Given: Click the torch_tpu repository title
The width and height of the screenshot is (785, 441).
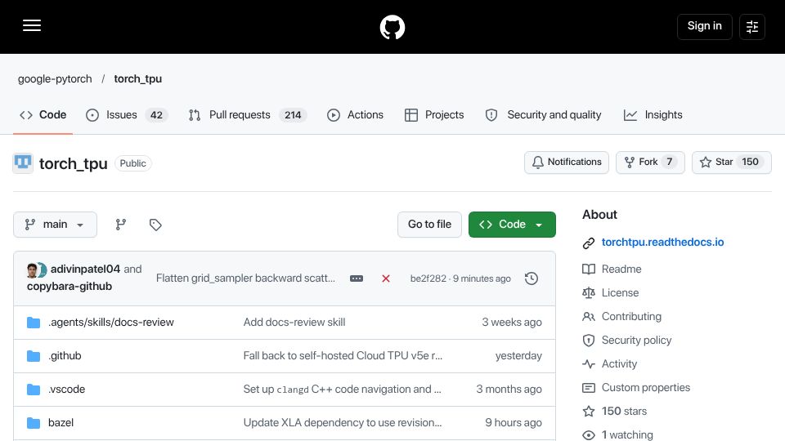Looking at the screenshot, I should click(x=73, y=163).
